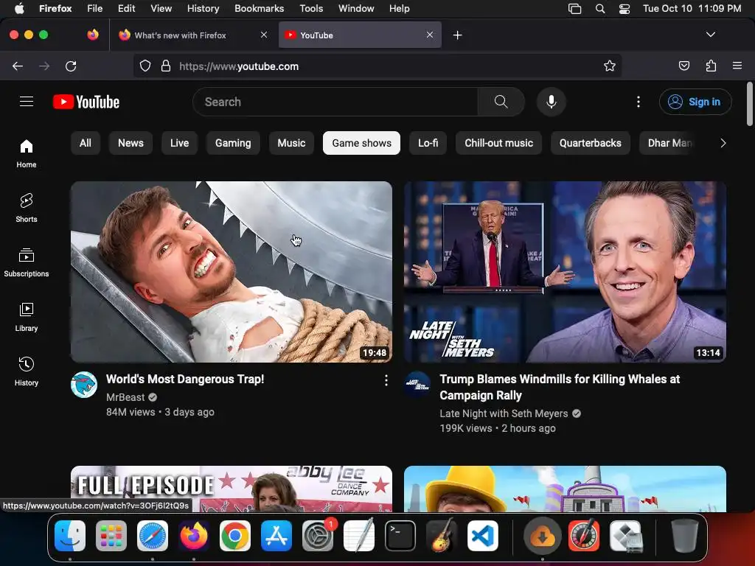Play the MrBeast video thumbnail
The image size is (755, 566).
[x=232, y=271]
